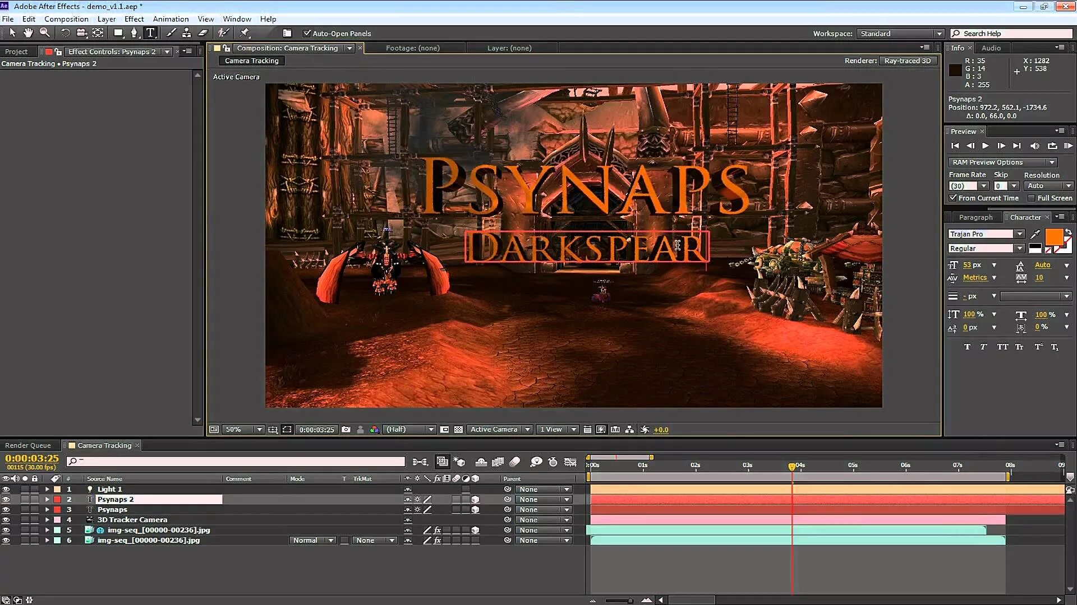Select the Horizontal Type tool
The image size is (1077, 605).
pyautogui.click(x=150, y=32)
